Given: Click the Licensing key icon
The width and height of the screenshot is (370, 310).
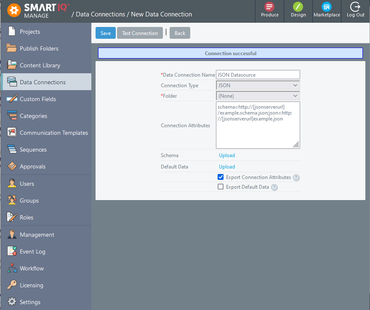Looking at the screenshot, I should click(12, 285).
